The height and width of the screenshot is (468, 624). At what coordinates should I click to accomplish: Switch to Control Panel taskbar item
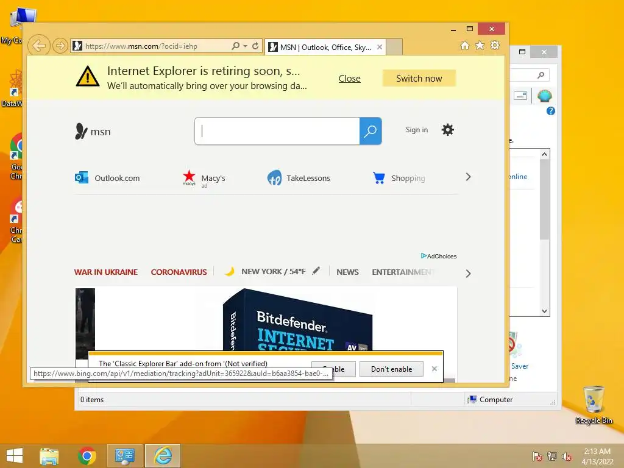pos(124,456)
